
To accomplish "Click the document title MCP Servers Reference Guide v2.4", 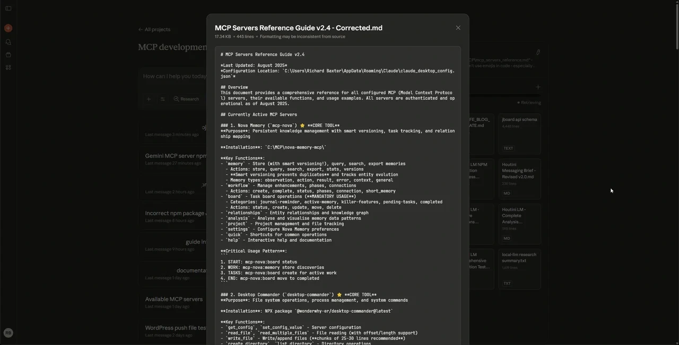I will [299, 28].
